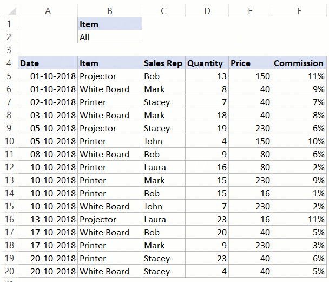This screenshot has width=329, height=282.
Task: Select date 08-10-2018 cell
Action: tap(48, 154)
